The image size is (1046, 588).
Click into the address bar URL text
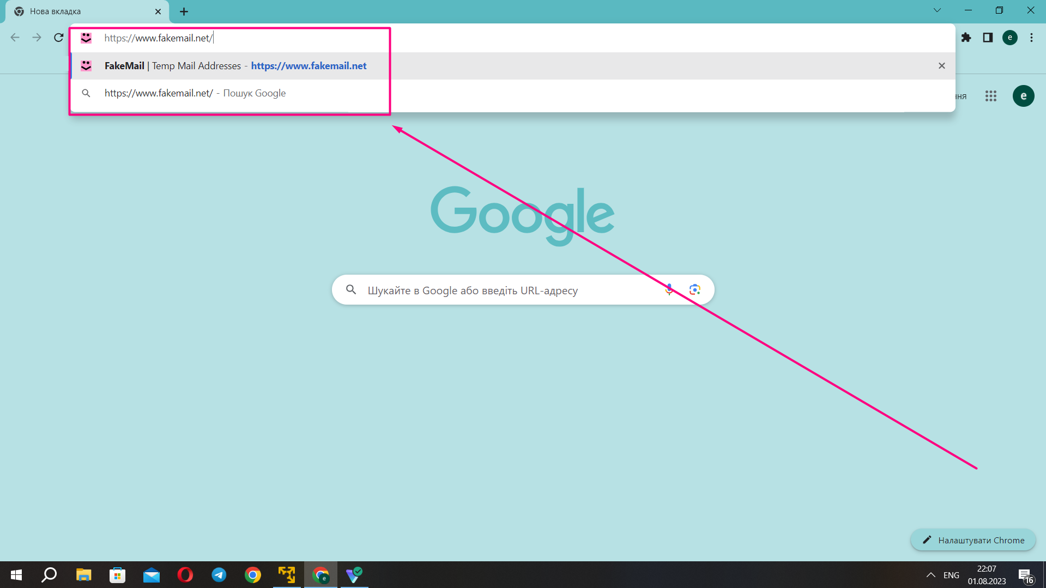159,38
